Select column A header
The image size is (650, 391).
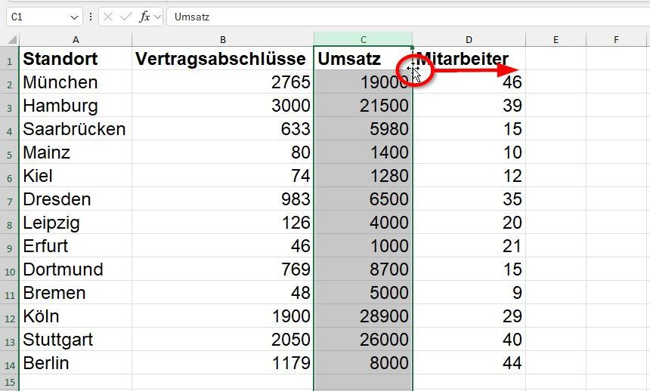pos(76,40)
